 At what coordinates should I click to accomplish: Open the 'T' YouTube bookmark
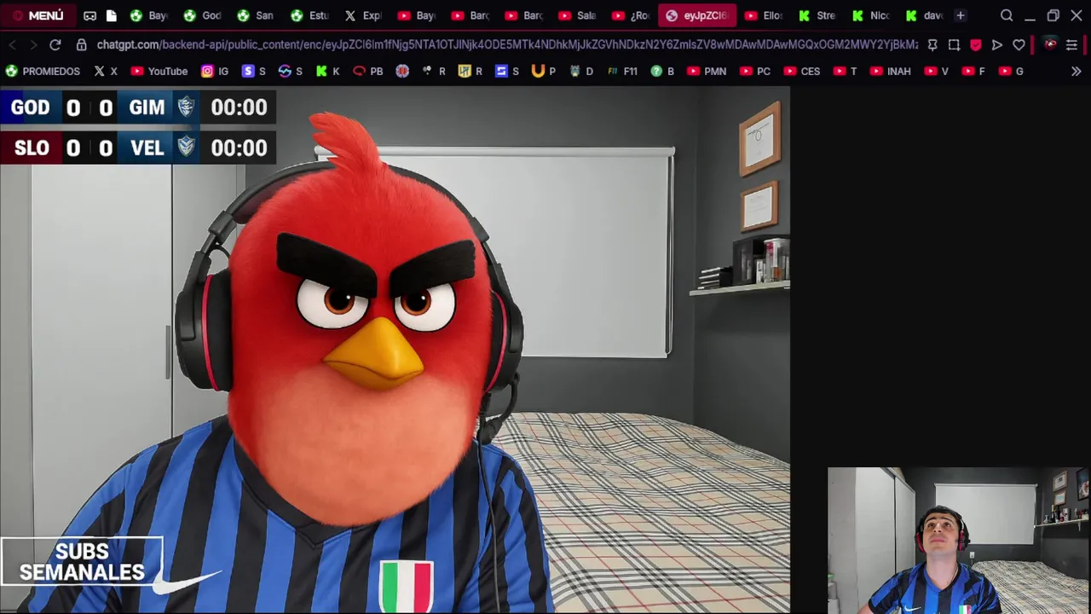845,72
